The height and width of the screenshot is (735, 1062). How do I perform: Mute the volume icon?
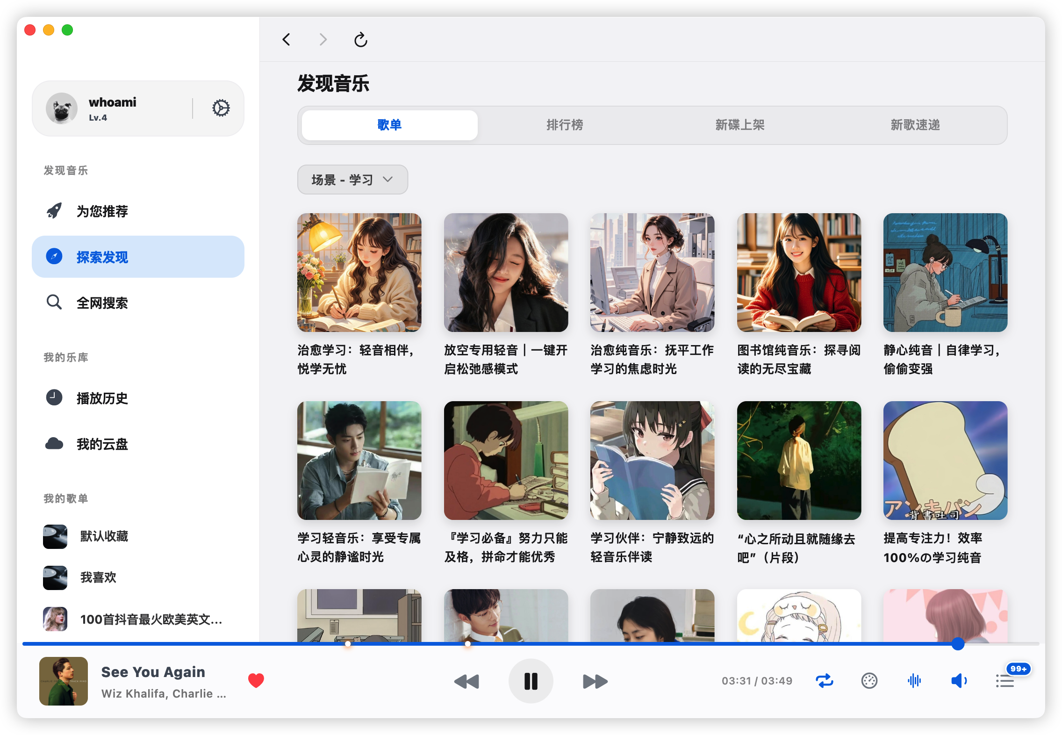959,681
